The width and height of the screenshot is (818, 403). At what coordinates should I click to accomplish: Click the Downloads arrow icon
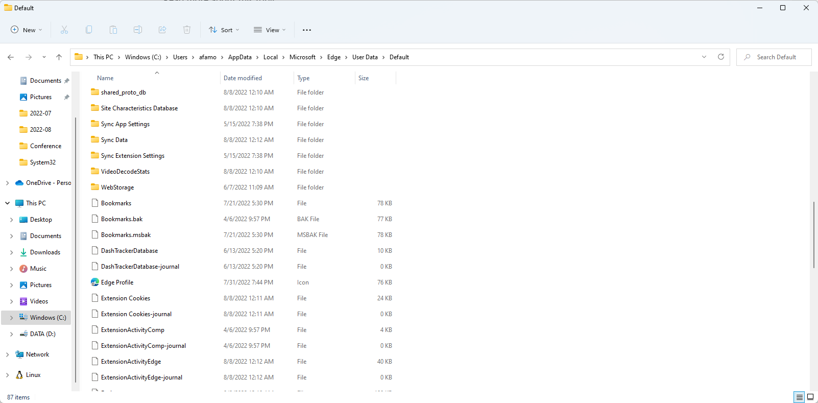click(x=23, y=252)
